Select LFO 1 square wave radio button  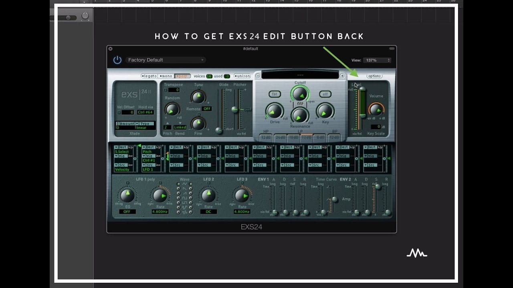[x=178, y=198]
